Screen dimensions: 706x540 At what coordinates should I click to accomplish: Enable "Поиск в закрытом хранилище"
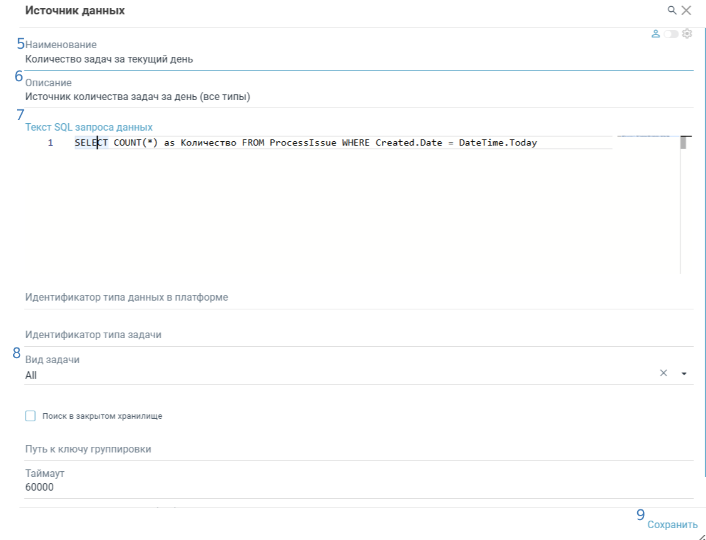pos(29,415)
